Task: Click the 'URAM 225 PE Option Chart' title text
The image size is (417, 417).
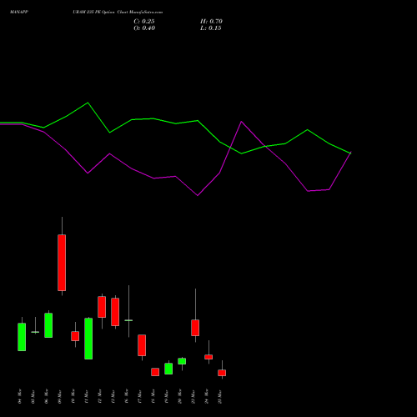Action: pyautogui.click(x=100, y=12)
